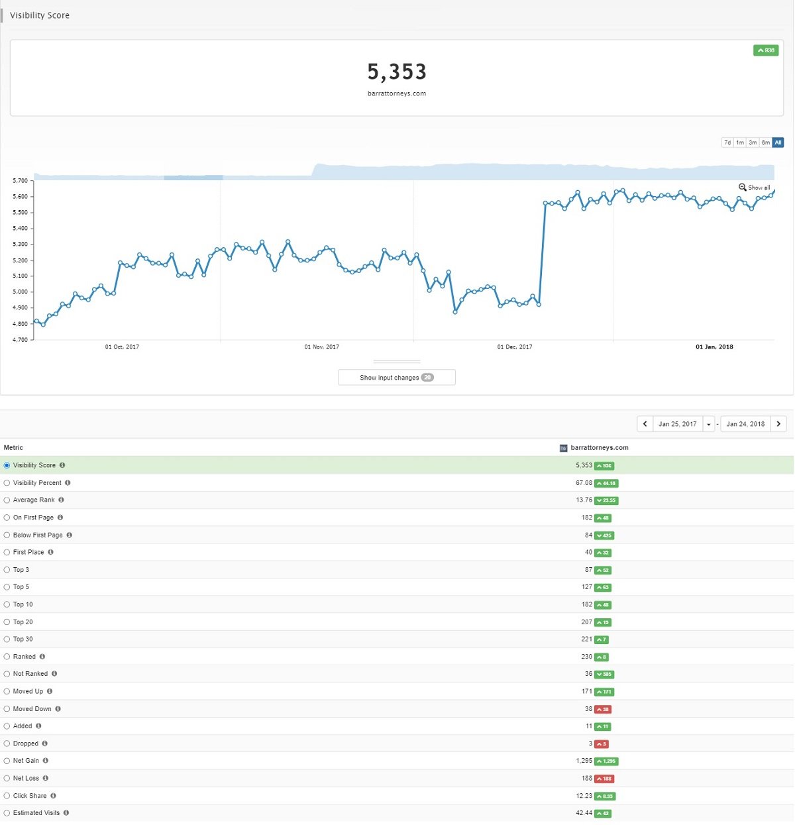Image resolution: width=795 pixels, height=825 pixels.
Task: Select the Top 30 radio button
Action: tap(7, 639)
